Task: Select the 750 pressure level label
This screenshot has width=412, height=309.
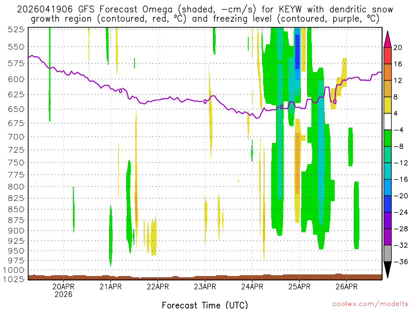Action: pyautogui.click(x=16, y=163)
